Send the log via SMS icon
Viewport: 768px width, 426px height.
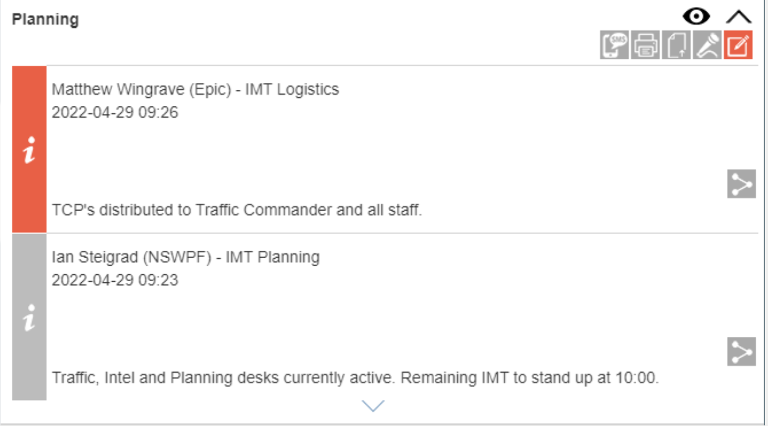[x=614, y=45]
